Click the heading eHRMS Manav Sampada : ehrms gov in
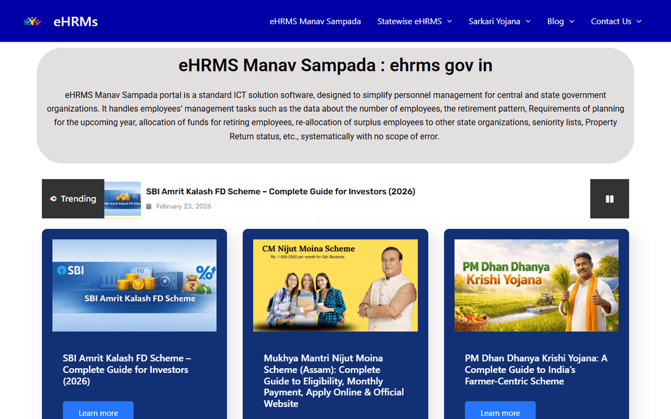 coord(335,65)
